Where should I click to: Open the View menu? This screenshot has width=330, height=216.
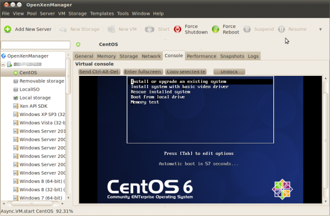(x=18, y=14)
